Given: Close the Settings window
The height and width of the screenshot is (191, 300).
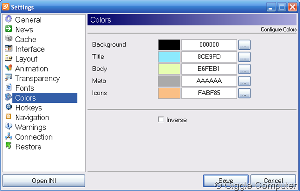Looking at the screenshot, I should point(292,7).
